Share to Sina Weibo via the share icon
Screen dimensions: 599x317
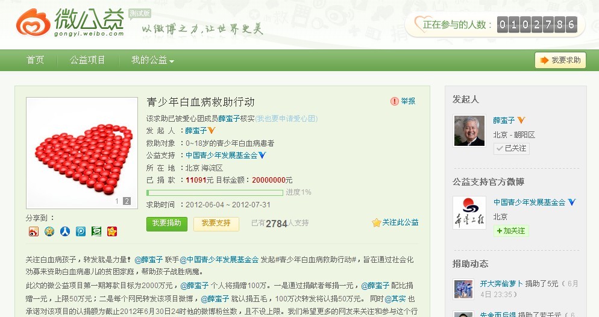(x=34, y=231)
